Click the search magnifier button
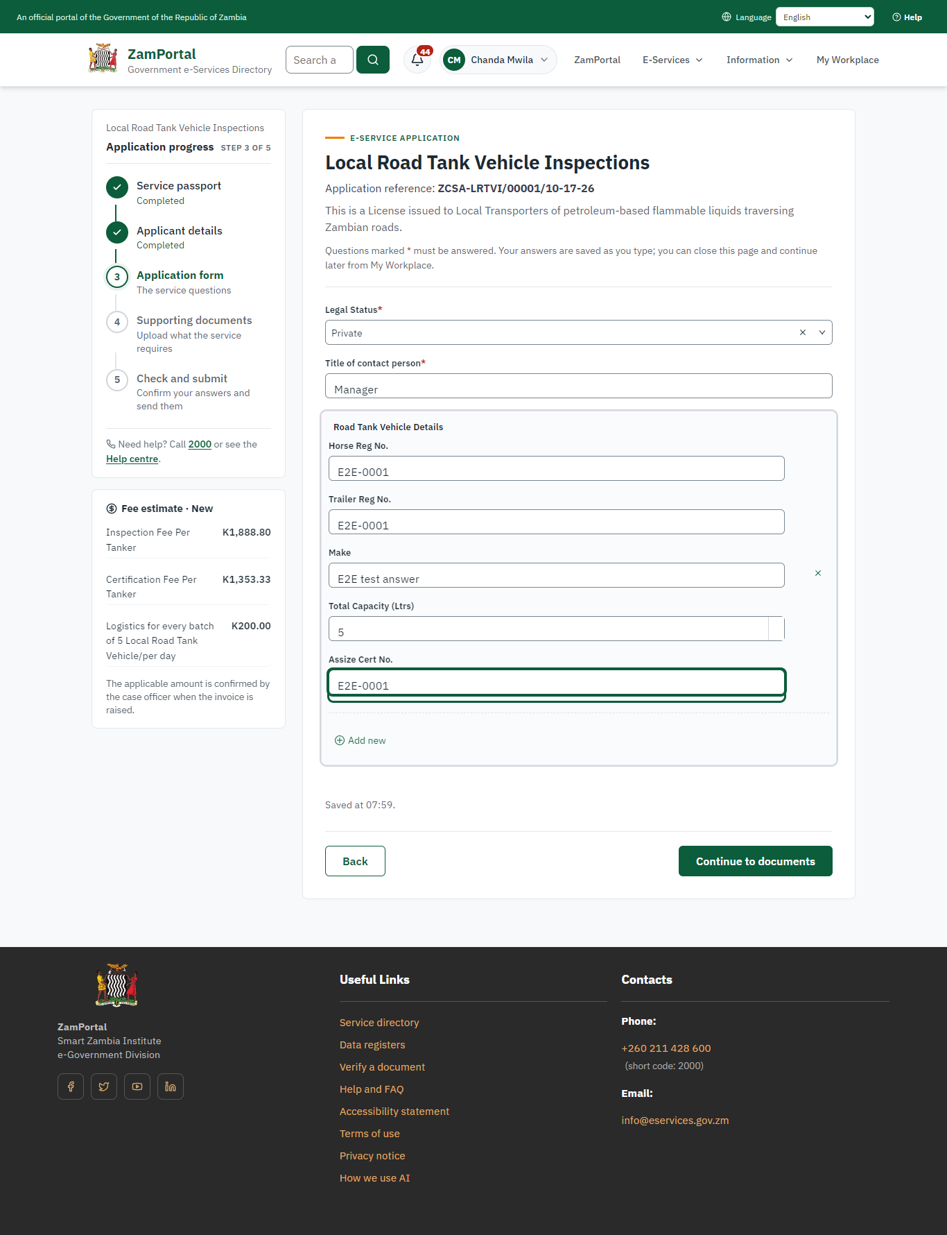 tap(373, 60)
